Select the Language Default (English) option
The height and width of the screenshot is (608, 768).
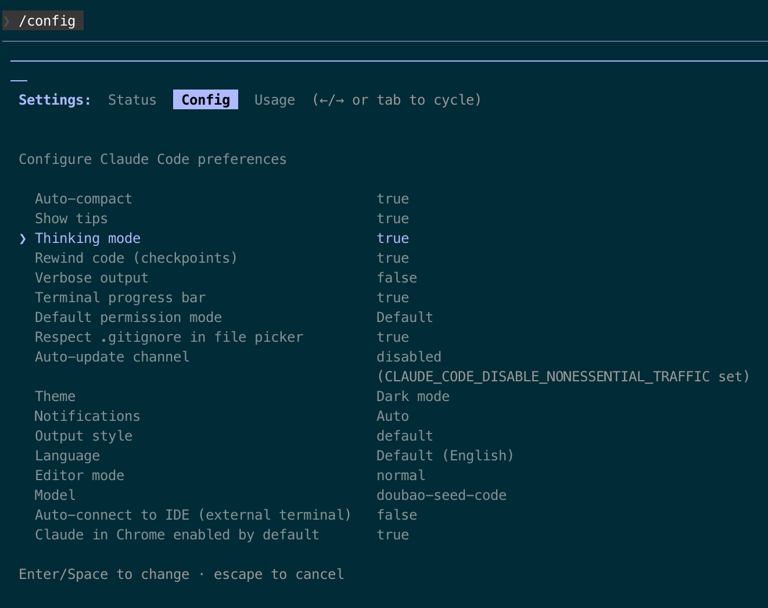[444, 456]
